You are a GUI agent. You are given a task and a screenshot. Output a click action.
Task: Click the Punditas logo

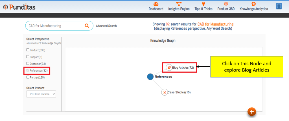coord(19,7)
